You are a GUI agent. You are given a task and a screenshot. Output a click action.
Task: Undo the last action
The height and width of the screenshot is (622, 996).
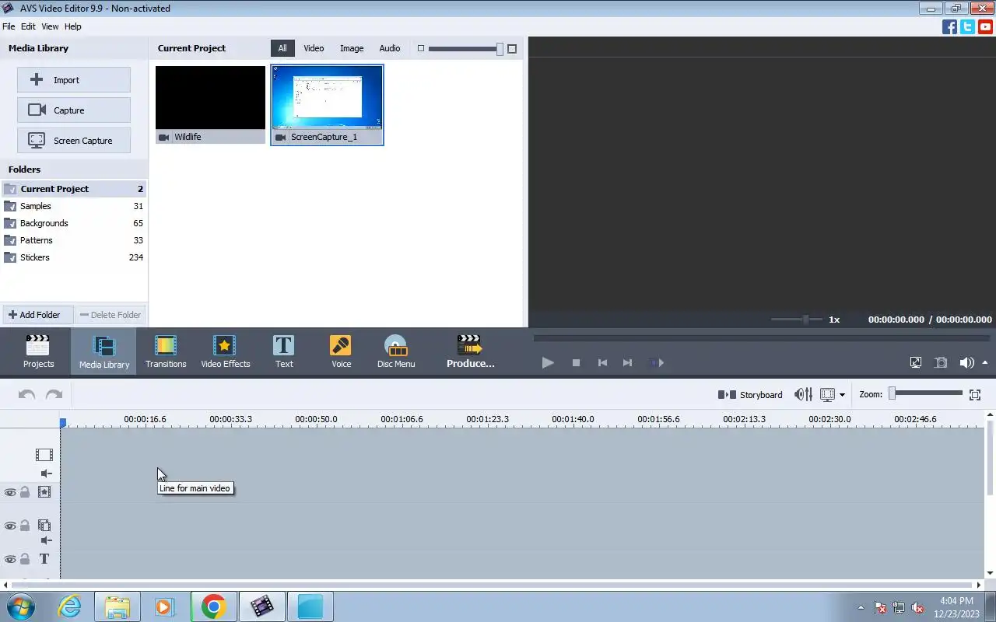pyautogui.click(x=26, y=395)
